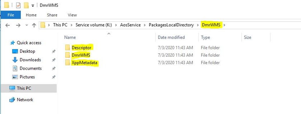This screenshot has height=114, width=301.
Task: Open the Properties quick access toolbar icon
Action: [x=18, y=5]
